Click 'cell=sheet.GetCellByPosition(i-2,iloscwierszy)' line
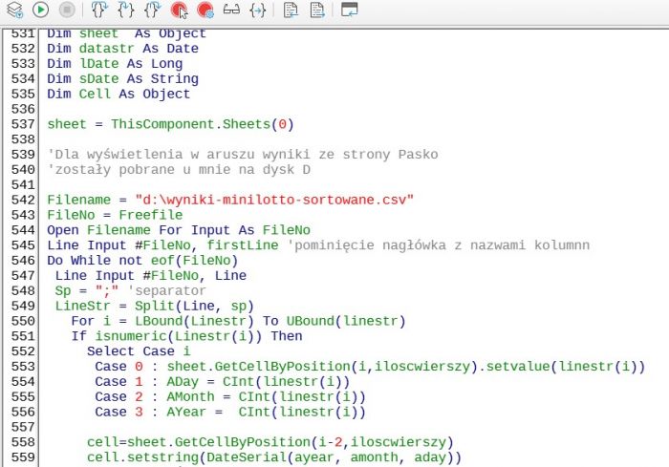669x467 pixels. click(x=270, y=442)
